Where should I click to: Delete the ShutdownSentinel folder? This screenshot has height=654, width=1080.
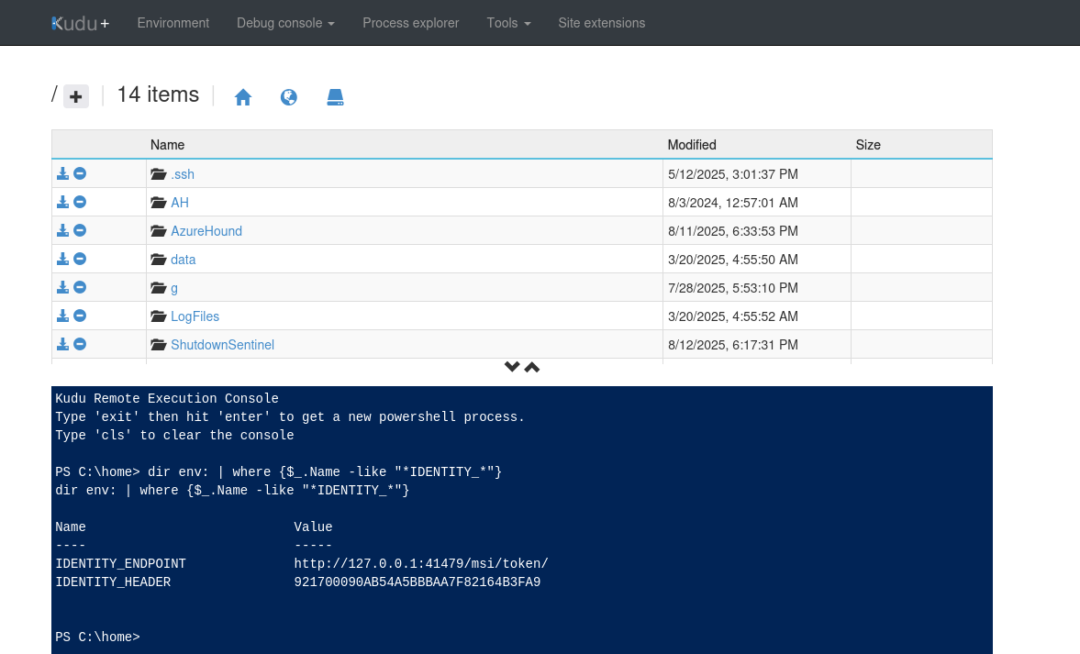[80, 344]
